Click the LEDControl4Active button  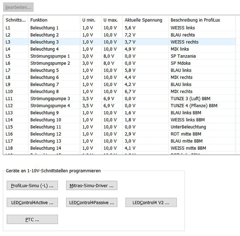[x=32, y=203]
